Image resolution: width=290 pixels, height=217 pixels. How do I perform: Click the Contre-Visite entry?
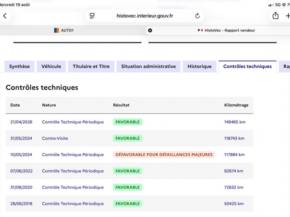coord(55,139)
